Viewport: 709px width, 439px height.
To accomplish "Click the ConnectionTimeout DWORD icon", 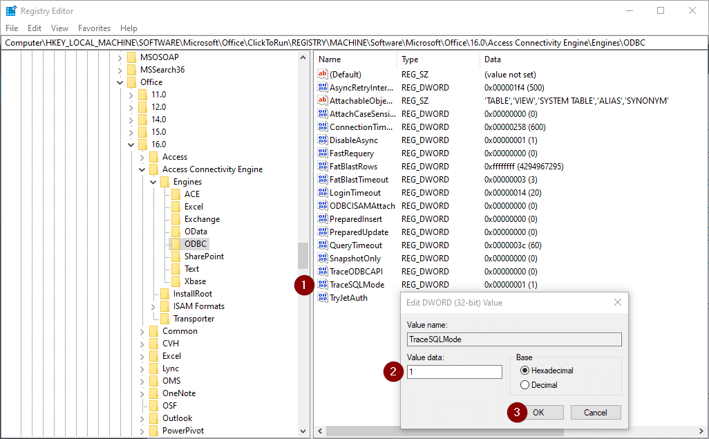I will (323, 127).
